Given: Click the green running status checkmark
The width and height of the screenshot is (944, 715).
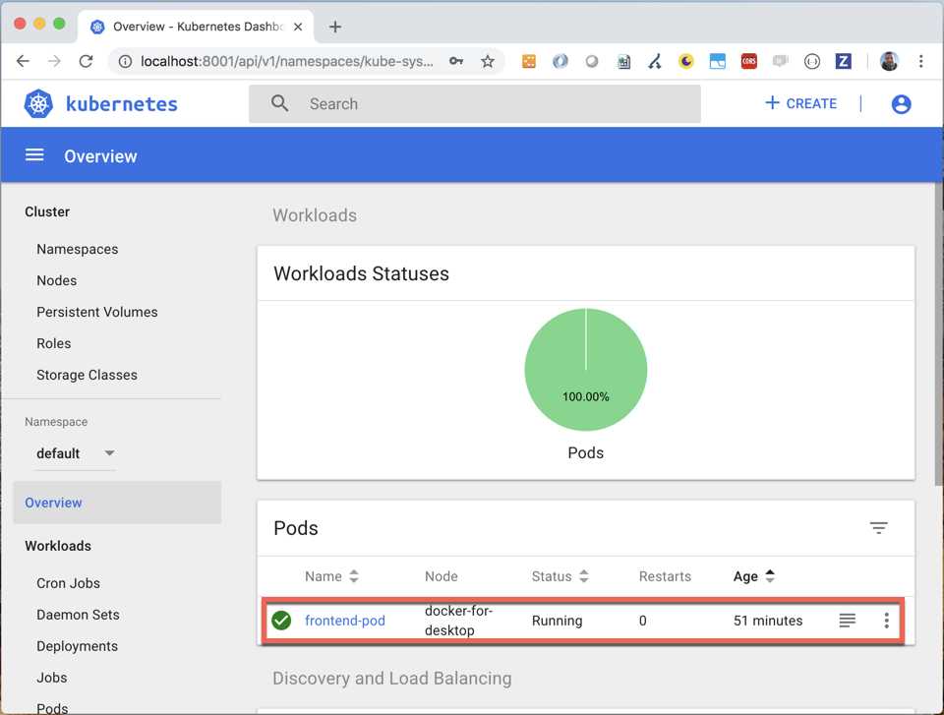Looking at the screenshot, I should coord(282,621).
